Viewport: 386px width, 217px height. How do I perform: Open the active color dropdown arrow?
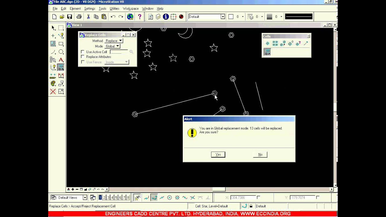tap(243, 17)
